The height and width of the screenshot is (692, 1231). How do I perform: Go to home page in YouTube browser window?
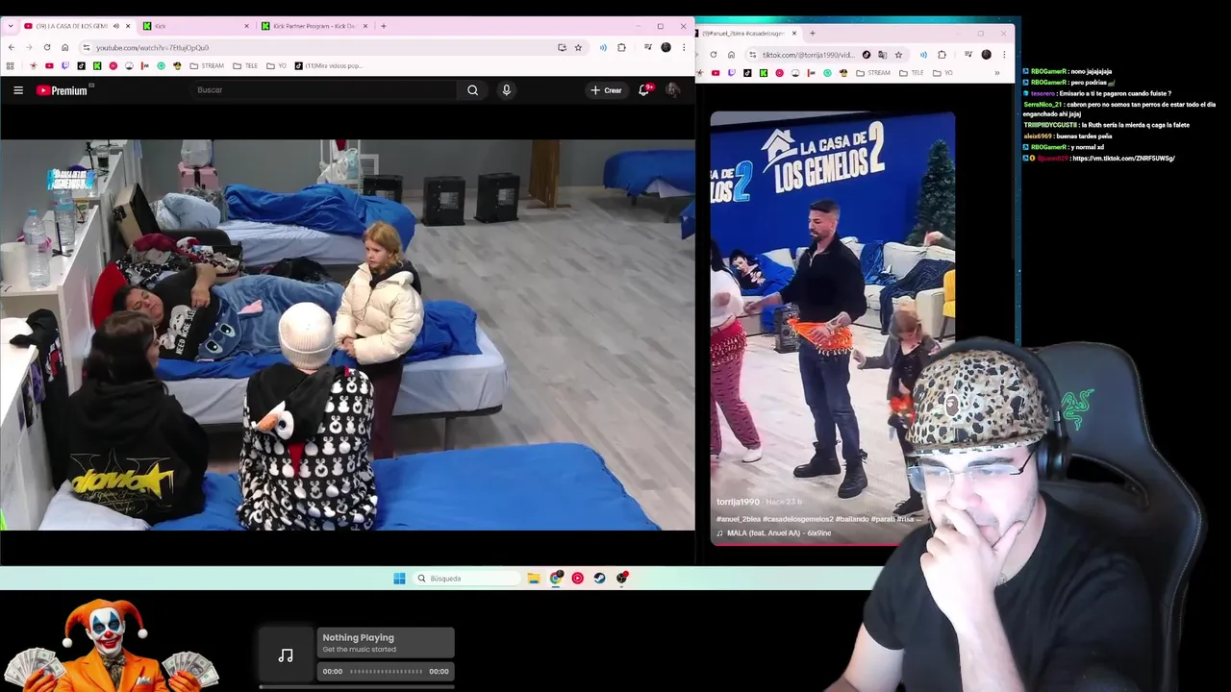(x=65, y=47)
